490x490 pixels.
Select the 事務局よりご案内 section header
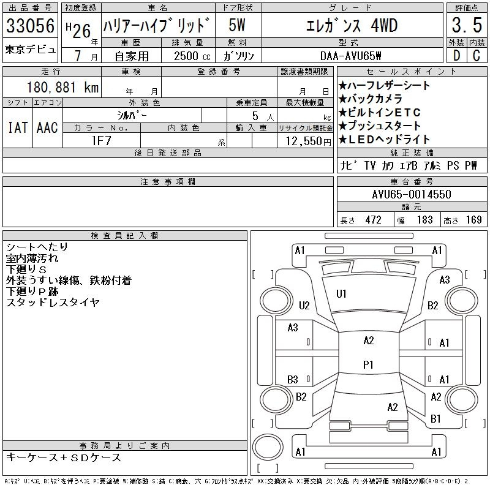(x=124, y=446)
